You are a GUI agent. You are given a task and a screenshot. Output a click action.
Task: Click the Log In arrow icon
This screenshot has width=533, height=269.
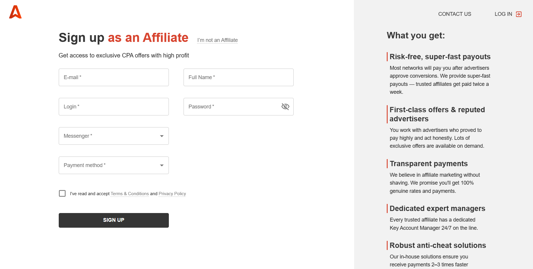519,14
